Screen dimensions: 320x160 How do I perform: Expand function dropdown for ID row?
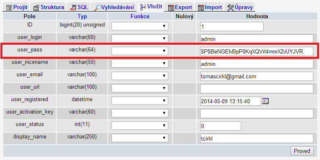[140, 27]
